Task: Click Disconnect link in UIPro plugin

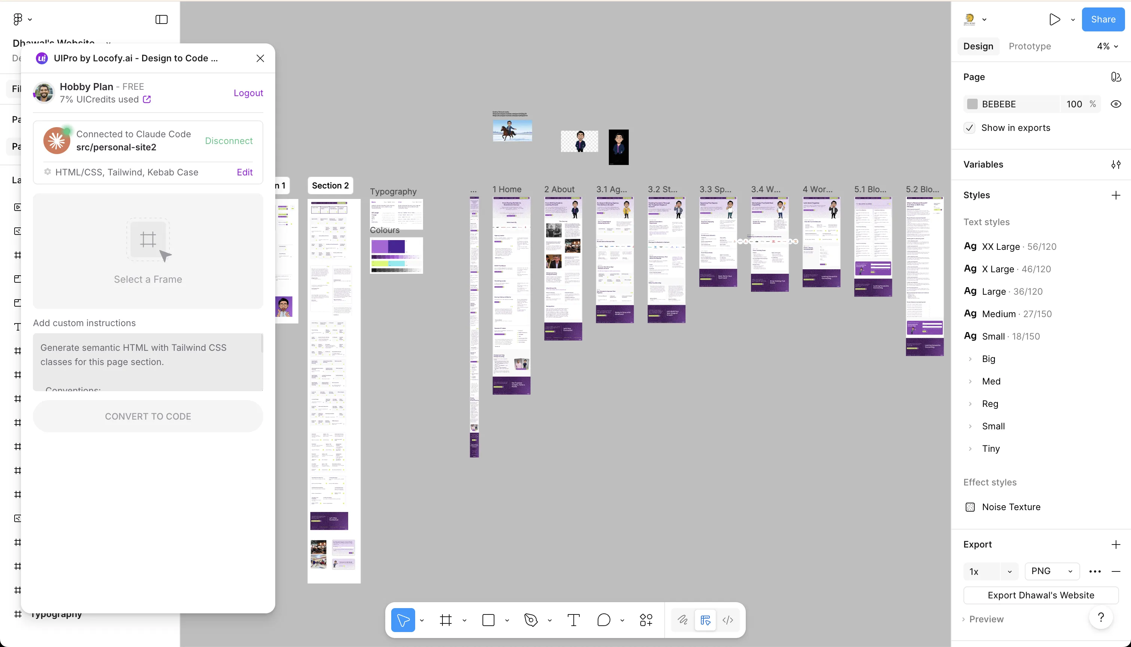Action: pyautogui.click(x=229, y=140)
